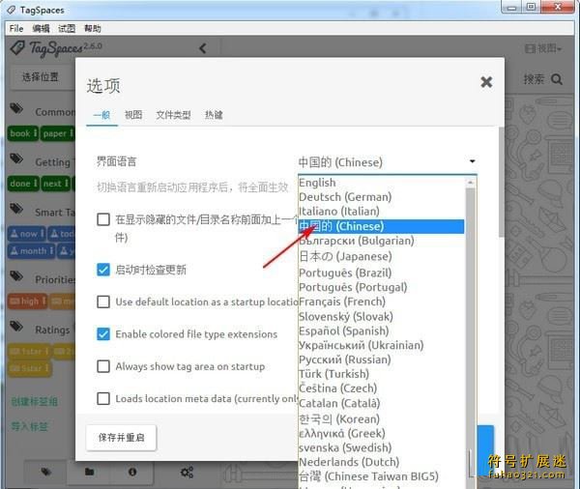Choose Español (Spanish) option
580x489 pixels.
click(x=382, y=331)
